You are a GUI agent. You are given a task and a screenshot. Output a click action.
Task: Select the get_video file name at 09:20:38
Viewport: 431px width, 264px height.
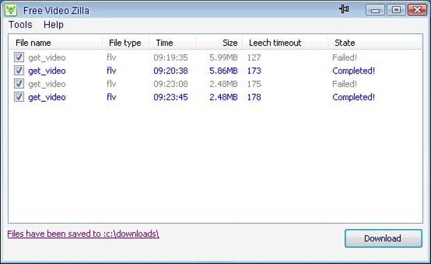(x=47, y=71)
